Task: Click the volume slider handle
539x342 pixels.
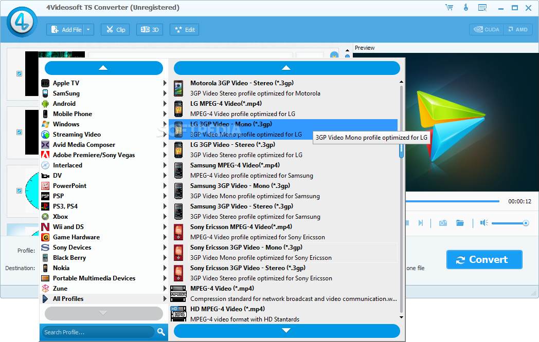Action: click(526, 223)
